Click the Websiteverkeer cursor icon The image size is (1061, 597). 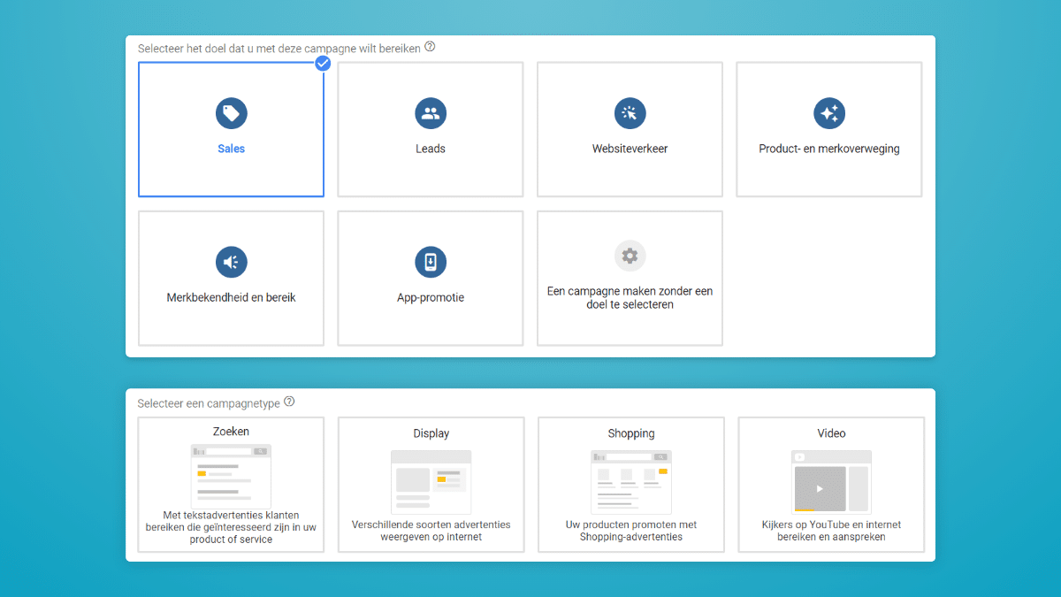(x=630, y=113)
